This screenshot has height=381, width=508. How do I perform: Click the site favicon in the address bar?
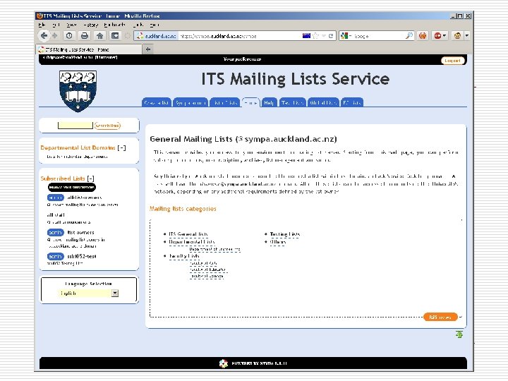click(140, 36)
